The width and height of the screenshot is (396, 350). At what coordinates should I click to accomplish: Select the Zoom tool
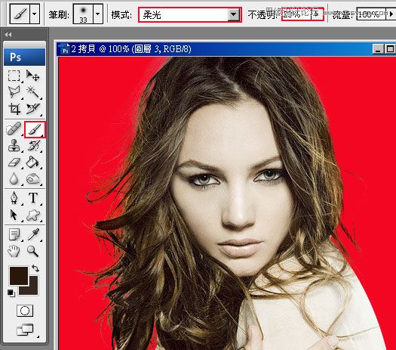tap(33, 251)
